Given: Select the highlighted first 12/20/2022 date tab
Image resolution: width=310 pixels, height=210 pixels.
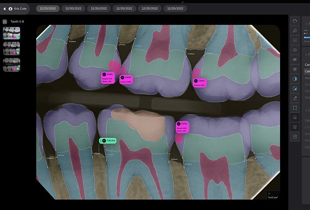Looking at the screenshot, I should [48, 9].
